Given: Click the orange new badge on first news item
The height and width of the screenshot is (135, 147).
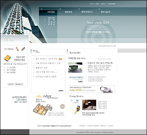Looking at the screenshot, I should pos(60,59).
